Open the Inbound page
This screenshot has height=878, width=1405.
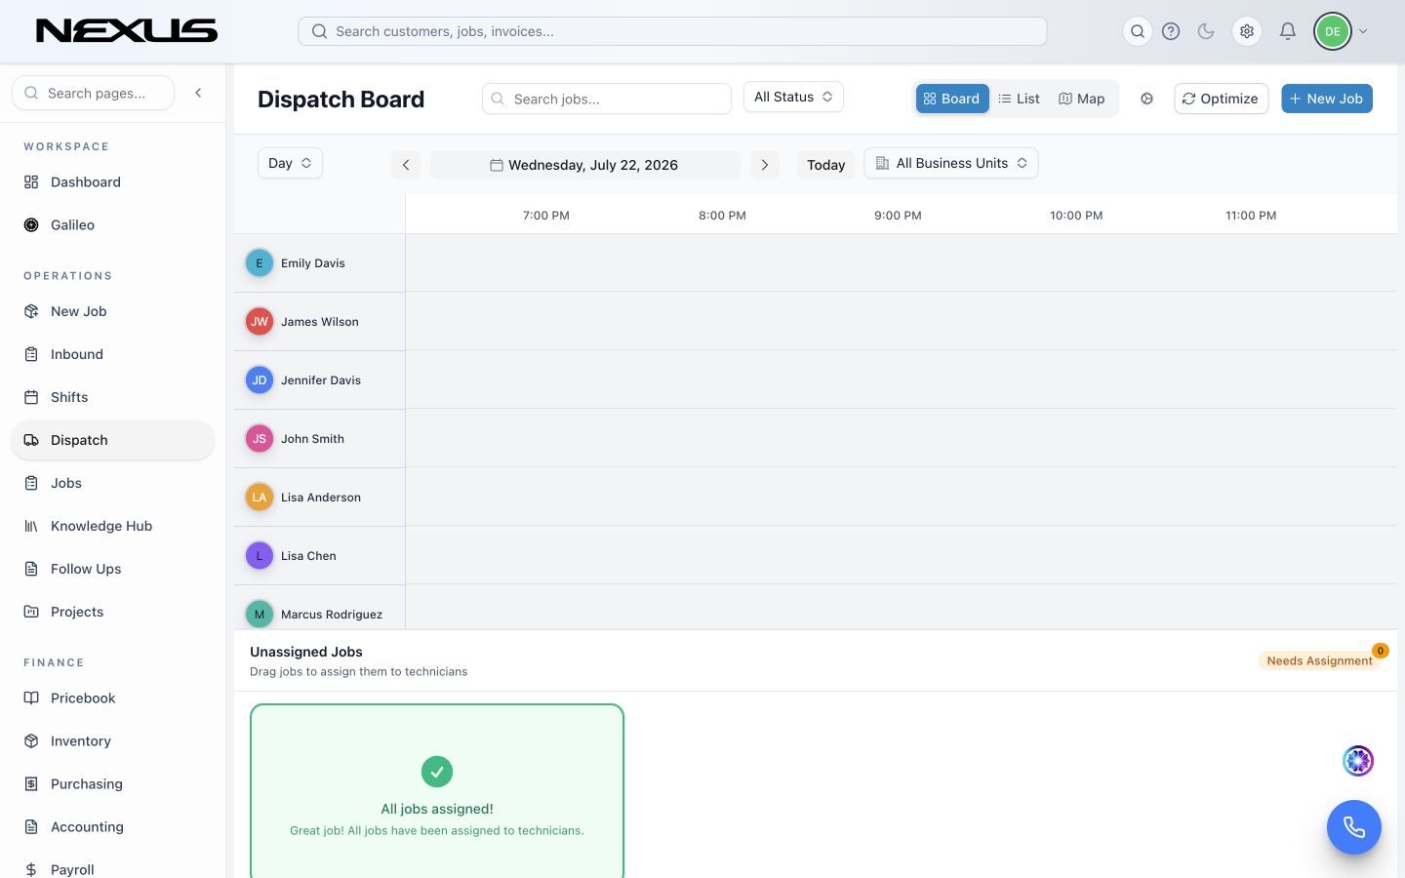pyautogui.click(x=112, y=354)
